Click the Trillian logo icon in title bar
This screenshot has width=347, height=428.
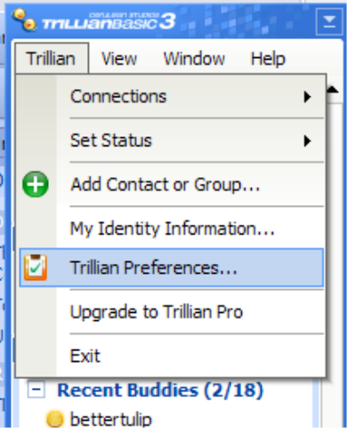pyautogui.click(x=25, y=20)
